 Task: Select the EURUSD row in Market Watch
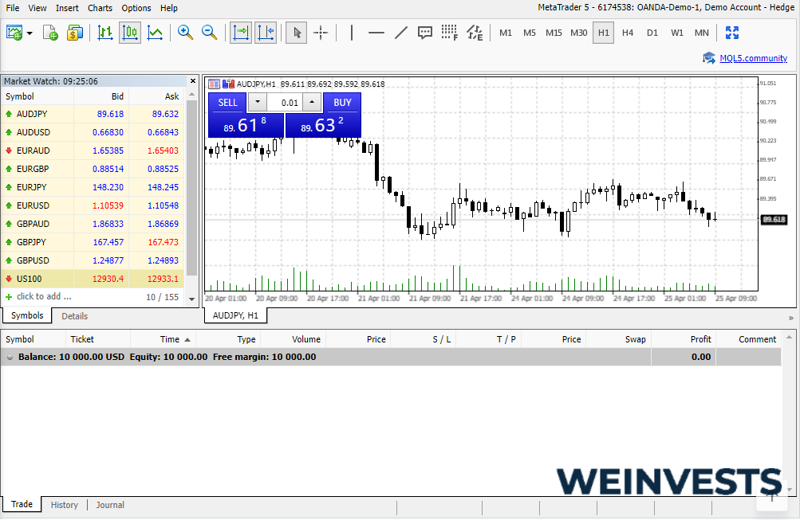[93, 205]
